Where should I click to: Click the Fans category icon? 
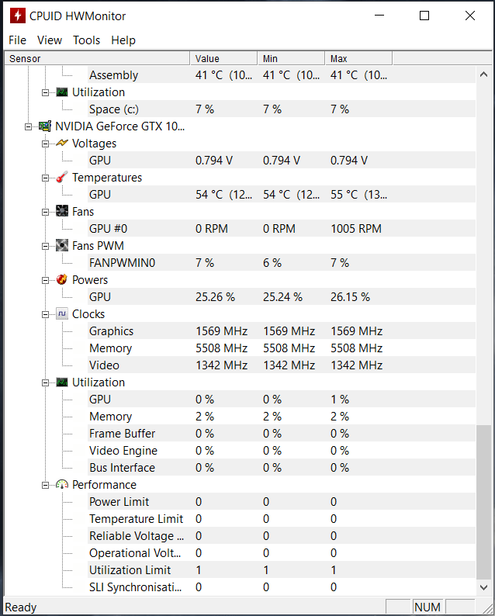(62, 212)
